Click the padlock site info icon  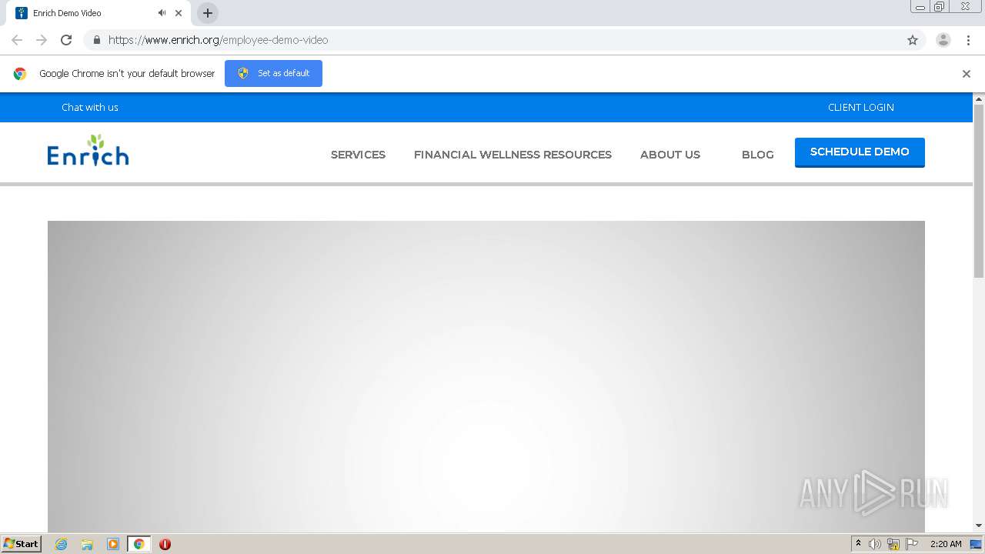(x=96, y=40)
